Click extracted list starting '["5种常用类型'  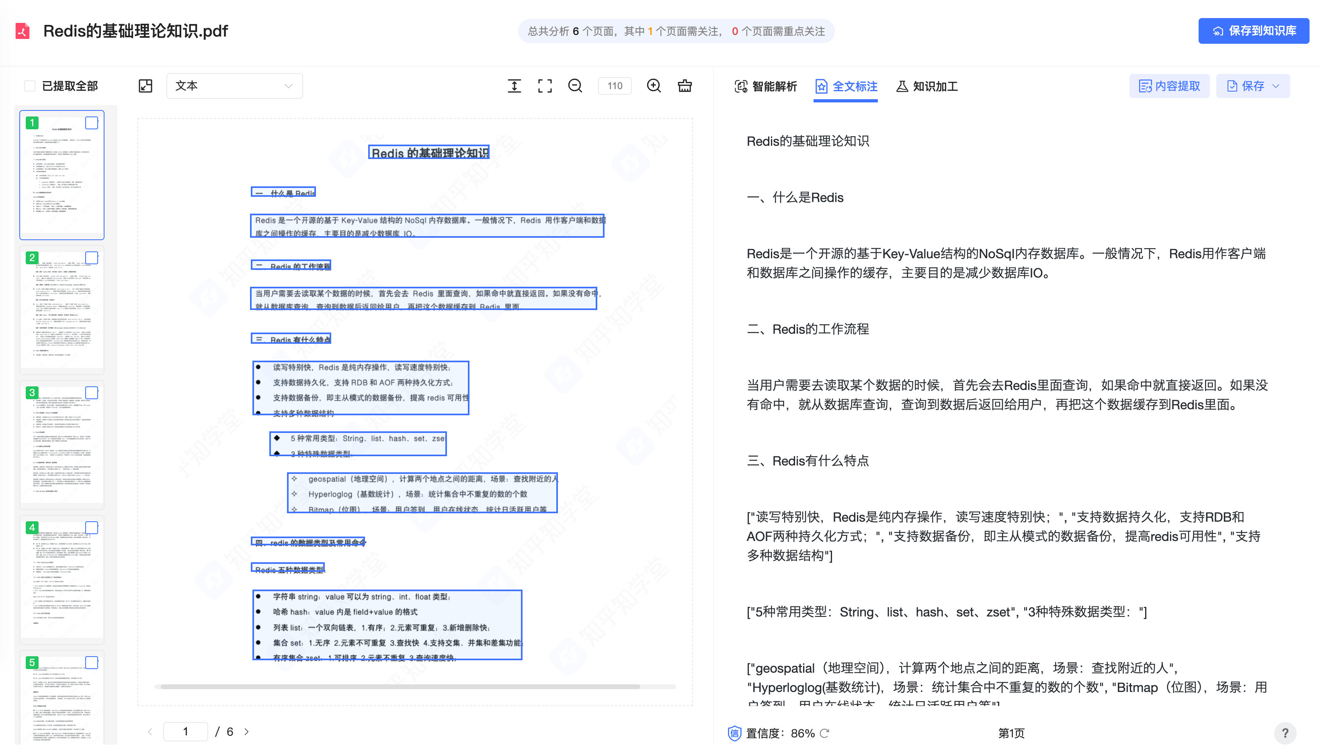(x=947, y=612)
